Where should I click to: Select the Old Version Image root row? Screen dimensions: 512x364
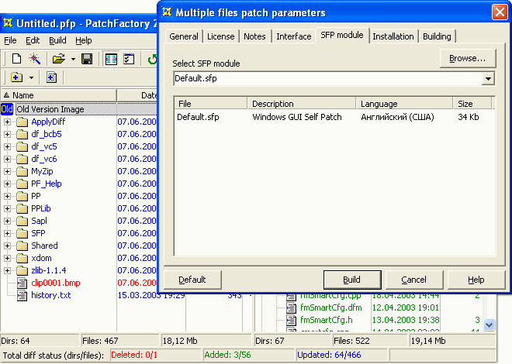(79, 109)
